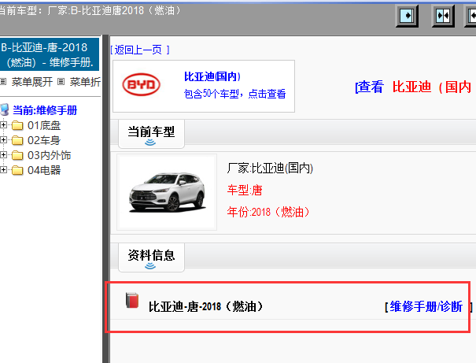The image size is (476, 363).
Task: Click the 菜单展开 list icon
Action: [x=3, y=81]
